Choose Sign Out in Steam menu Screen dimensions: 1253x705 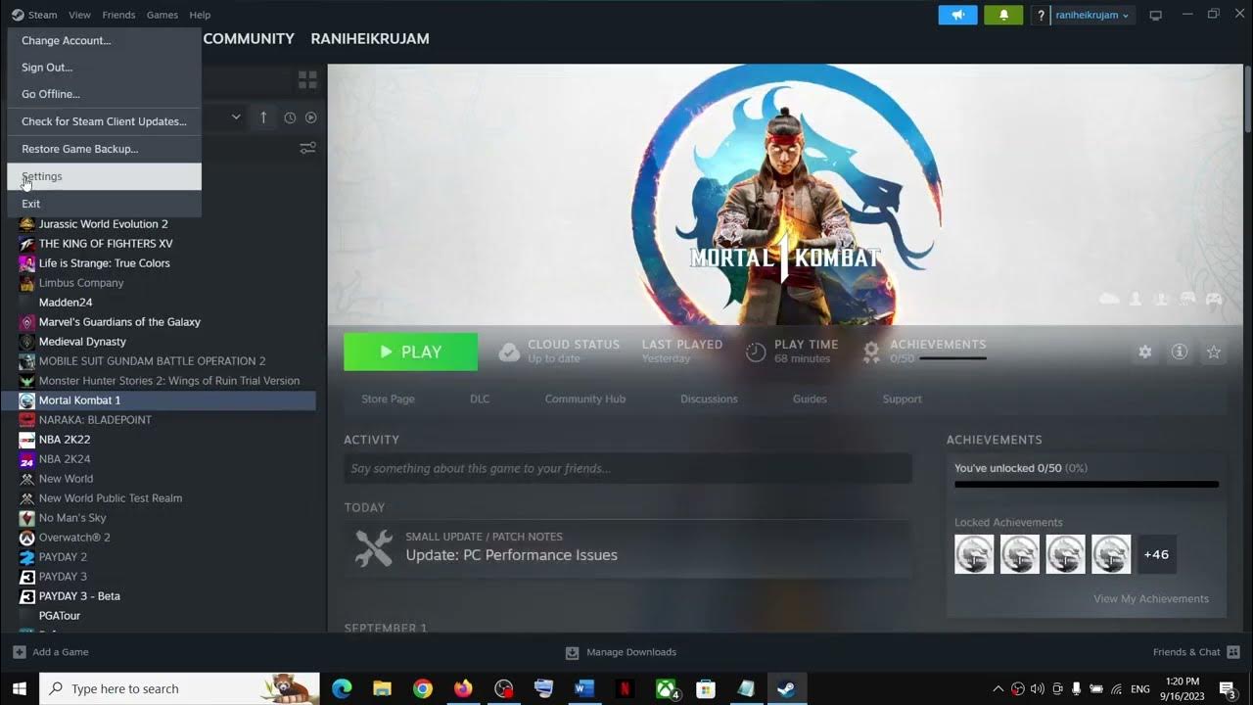[104, 68]
